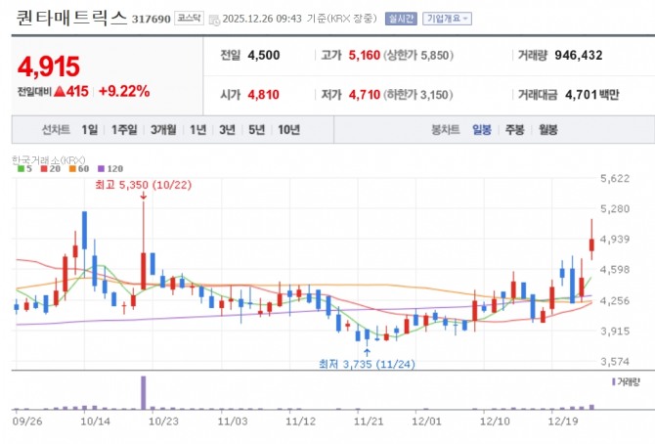This screenshot has height=444, width=655.
Task: Click the red up-triangle 415 change
Action: (x=71, y=91)
